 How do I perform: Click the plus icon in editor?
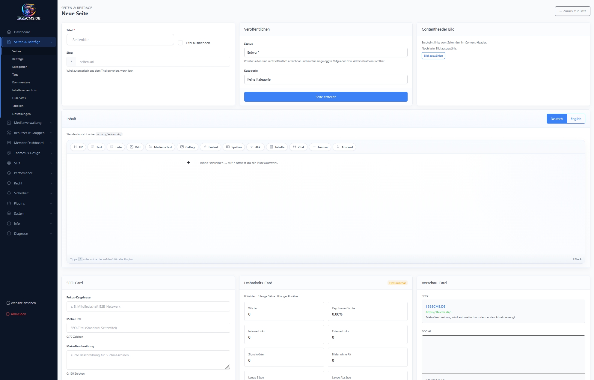(188, 163)
